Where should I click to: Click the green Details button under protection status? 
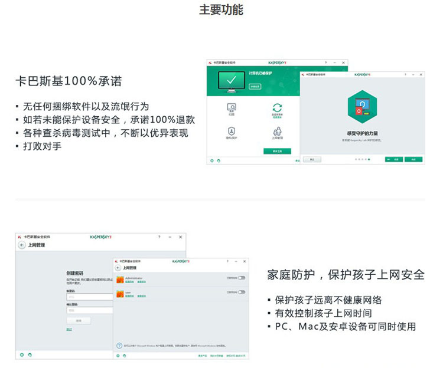[255, 86]
